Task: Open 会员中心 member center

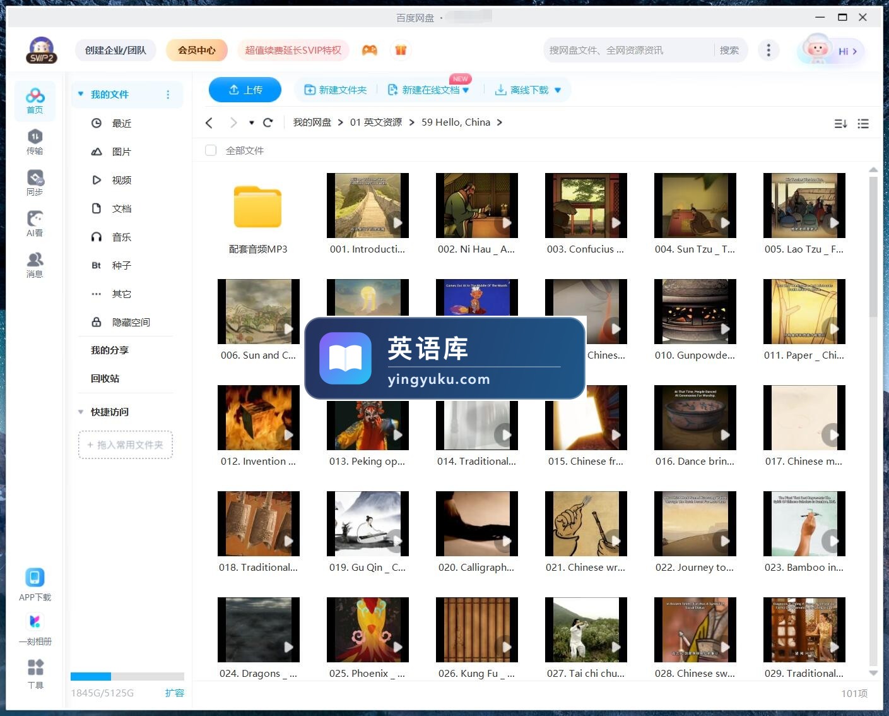Action: [197, 50]
